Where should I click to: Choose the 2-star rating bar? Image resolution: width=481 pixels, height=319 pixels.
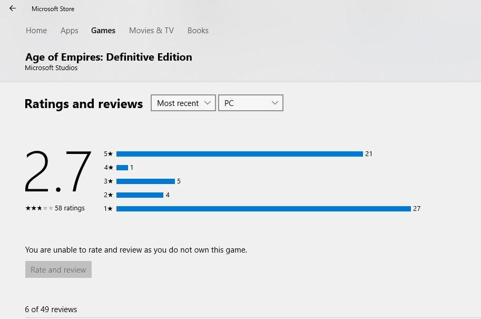point(140,195)
